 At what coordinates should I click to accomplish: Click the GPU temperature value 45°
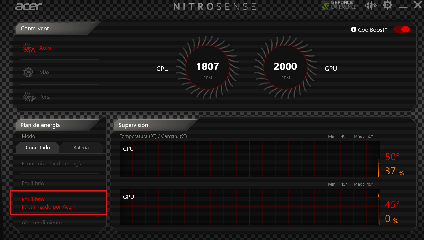(392, 204)
